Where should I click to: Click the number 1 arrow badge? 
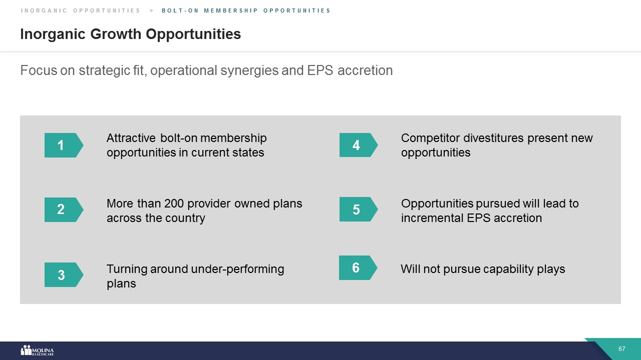pos(62,145)
